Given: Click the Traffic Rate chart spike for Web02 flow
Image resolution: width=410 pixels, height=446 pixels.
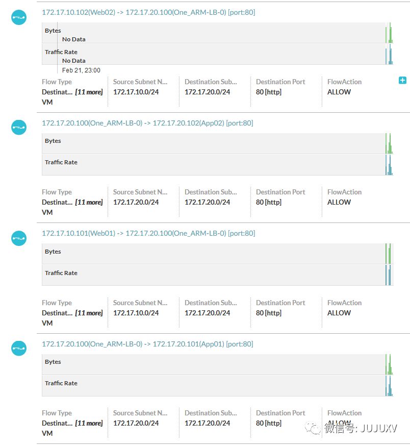Looking at the screenshot, I should pyautogui.click(x=390, y=55).
